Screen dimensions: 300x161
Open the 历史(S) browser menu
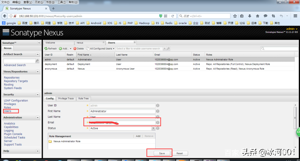(39, 2)
